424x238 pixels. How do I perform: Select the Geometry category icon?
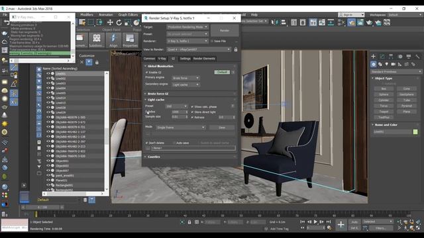tap(374, 64)
